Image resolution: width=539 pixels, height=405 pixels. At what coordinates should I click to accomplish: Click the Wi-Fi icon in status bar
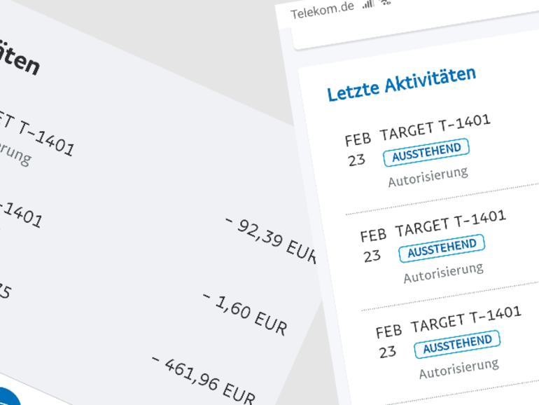[x=386, y=3]
